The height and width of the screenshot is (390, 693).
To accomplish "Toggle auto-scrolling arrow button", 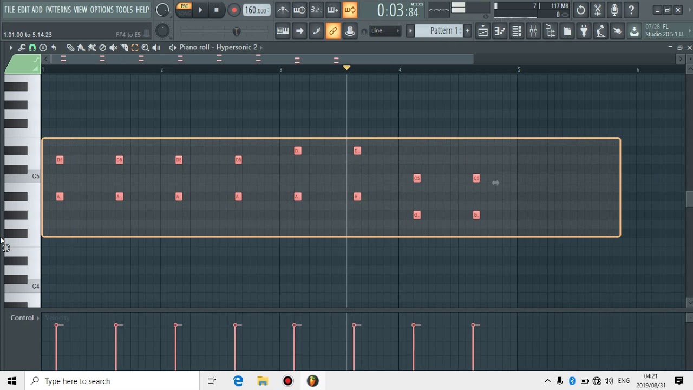I will [299, 31].
